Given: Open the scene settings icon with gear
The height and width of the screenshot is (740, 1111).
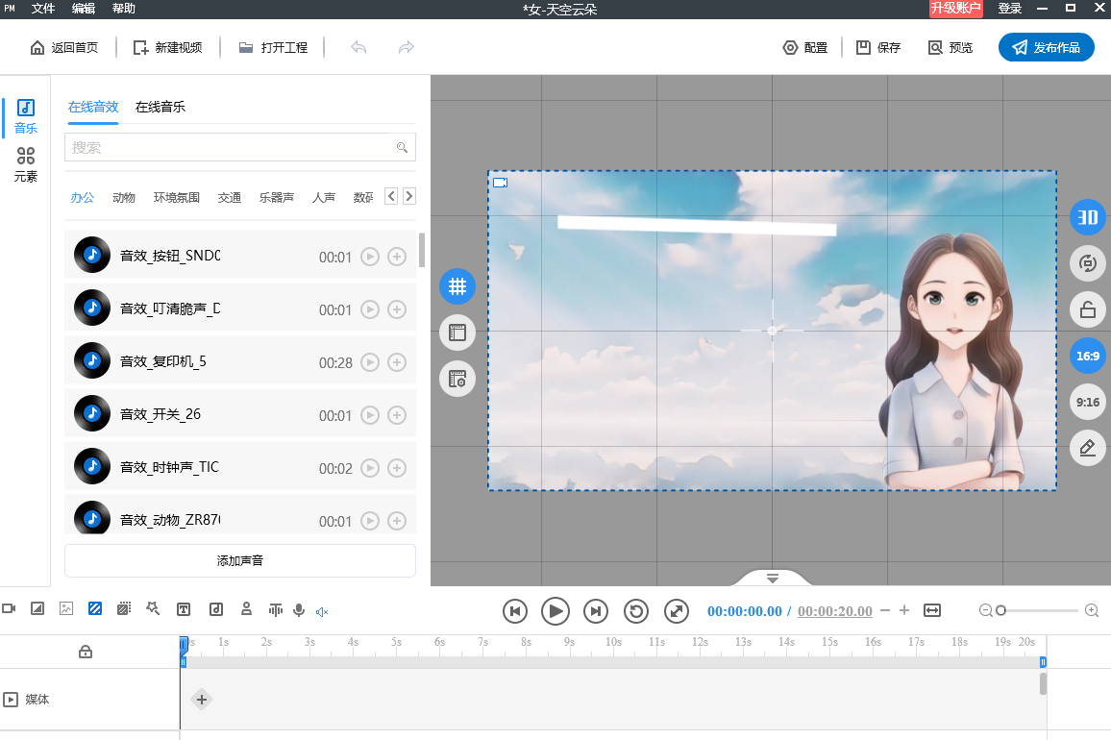Looking at the screenshot, I should click(x=457, y=379).
